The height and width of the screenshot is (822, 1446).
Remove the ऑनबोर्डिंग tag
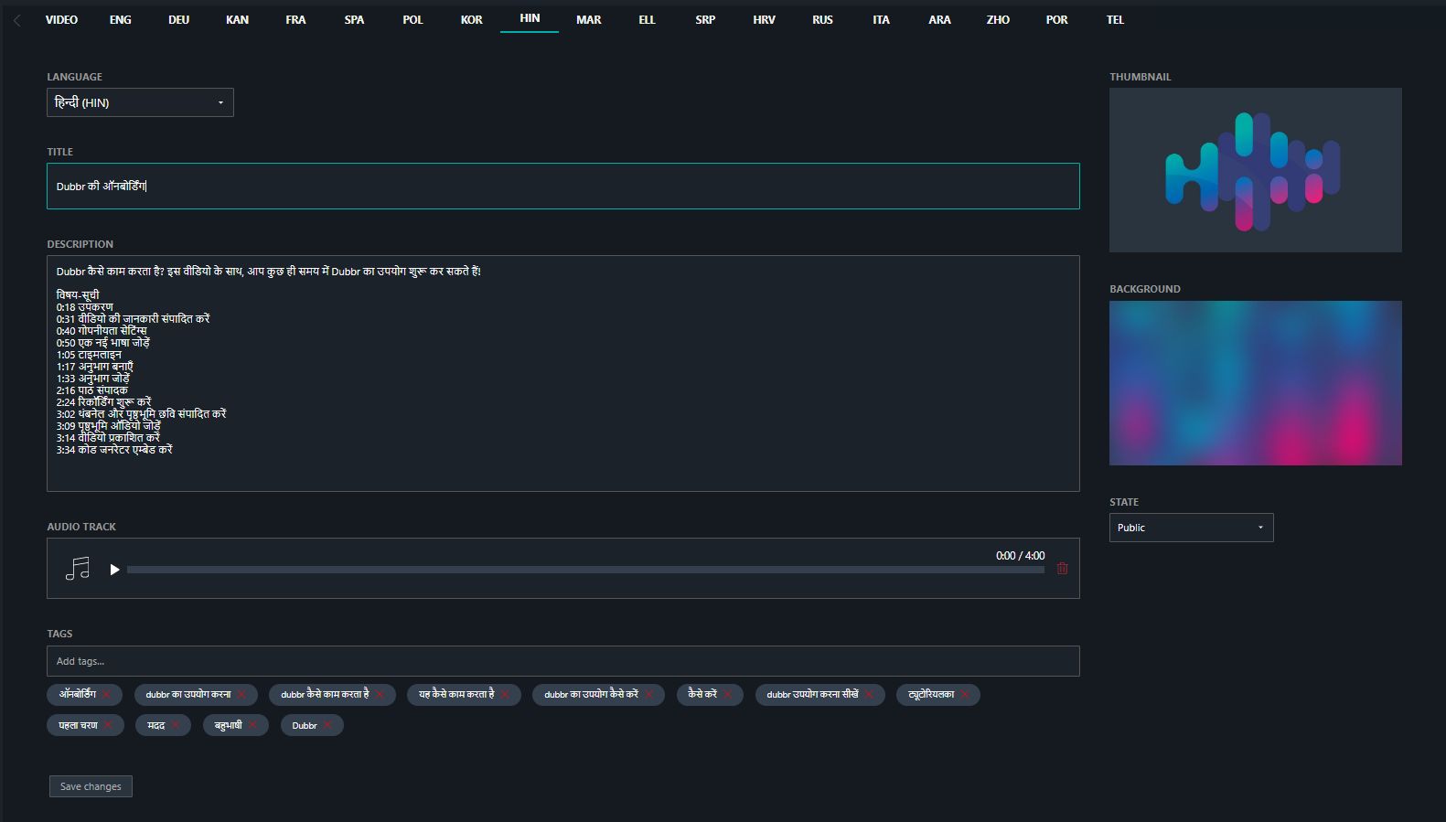click(x=107, y=695)
